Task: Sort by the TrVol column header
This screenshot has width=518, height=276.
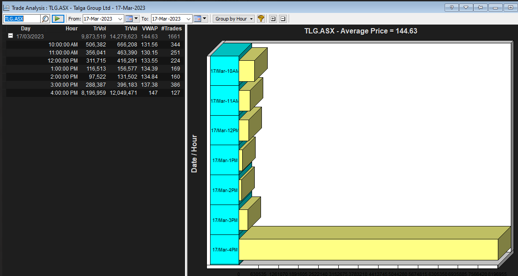Action: 99,29
